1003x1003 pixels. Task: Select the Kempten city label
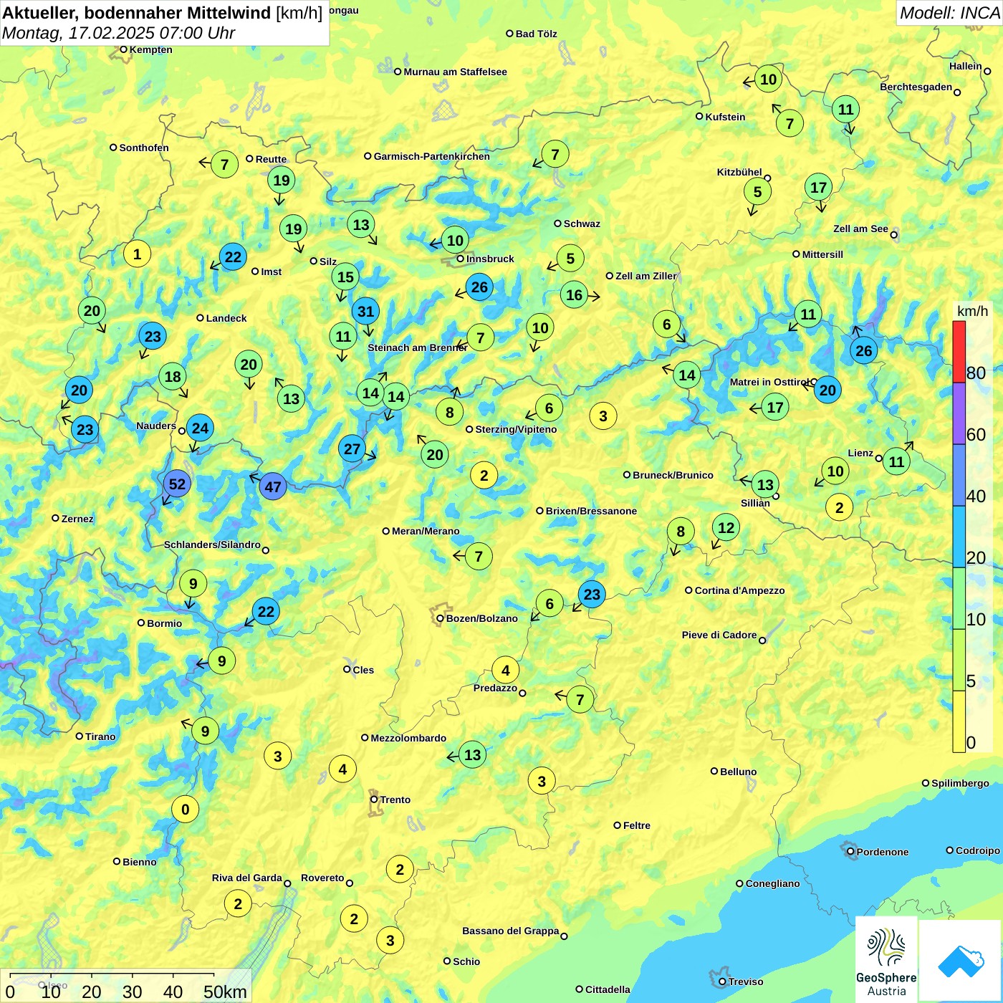pos(150,49)
